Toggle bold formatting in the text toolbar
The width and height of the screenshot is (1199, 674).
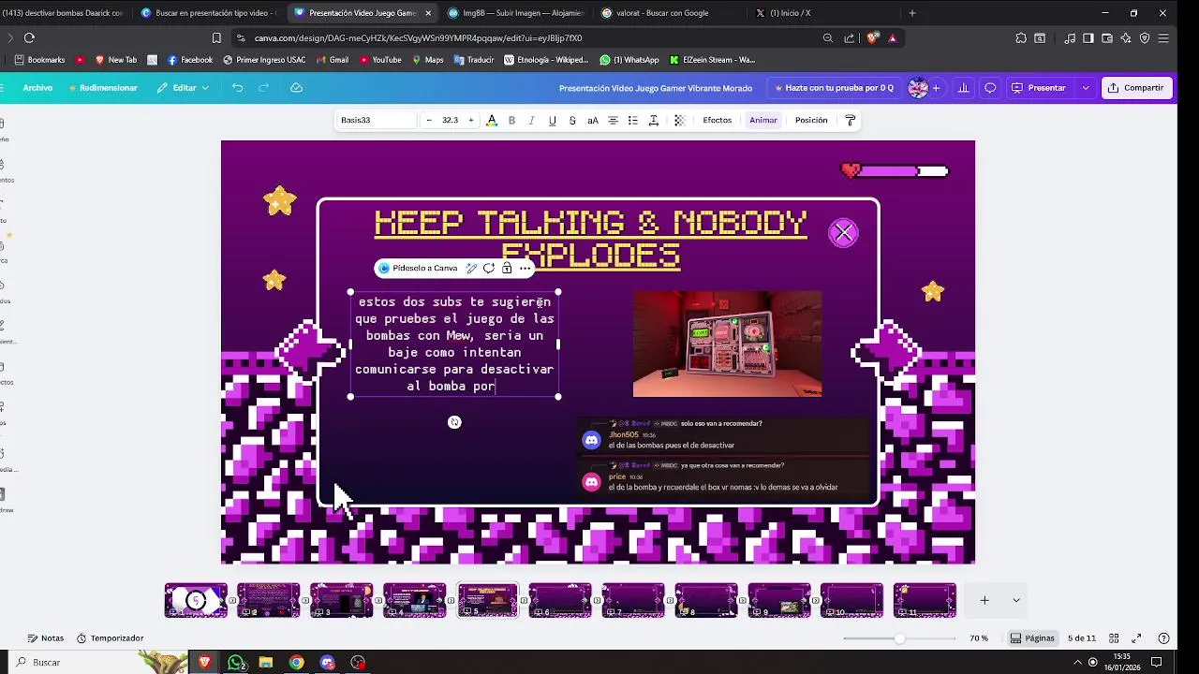[x=511, y=120]
